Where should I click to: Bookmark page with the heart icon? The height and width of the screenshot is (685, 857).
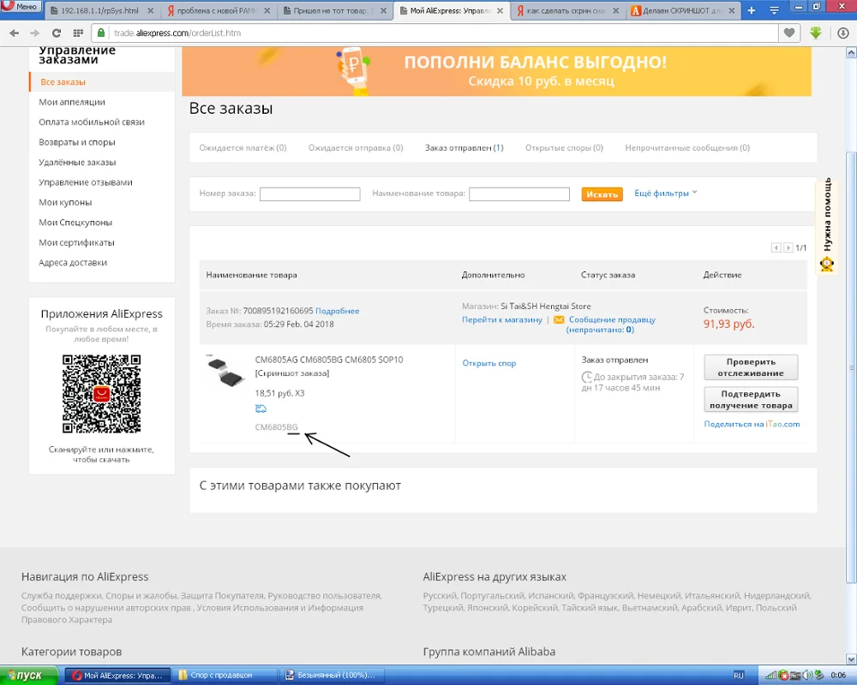788,33
